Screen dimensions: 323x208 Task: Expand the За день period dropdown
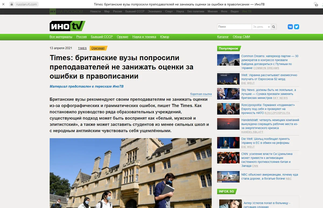[x=261, y=27]
